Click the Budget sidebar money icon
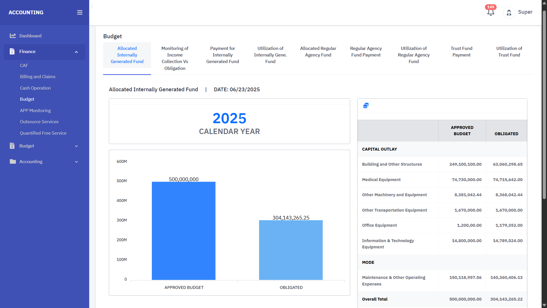The height and width of the screenshot is (308, 547). coord(12,146)
